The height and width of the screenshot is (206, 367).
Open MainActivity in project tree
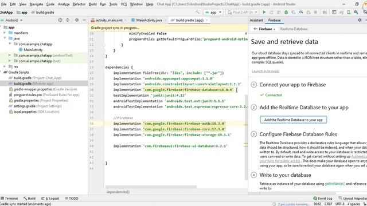[33, 50]
